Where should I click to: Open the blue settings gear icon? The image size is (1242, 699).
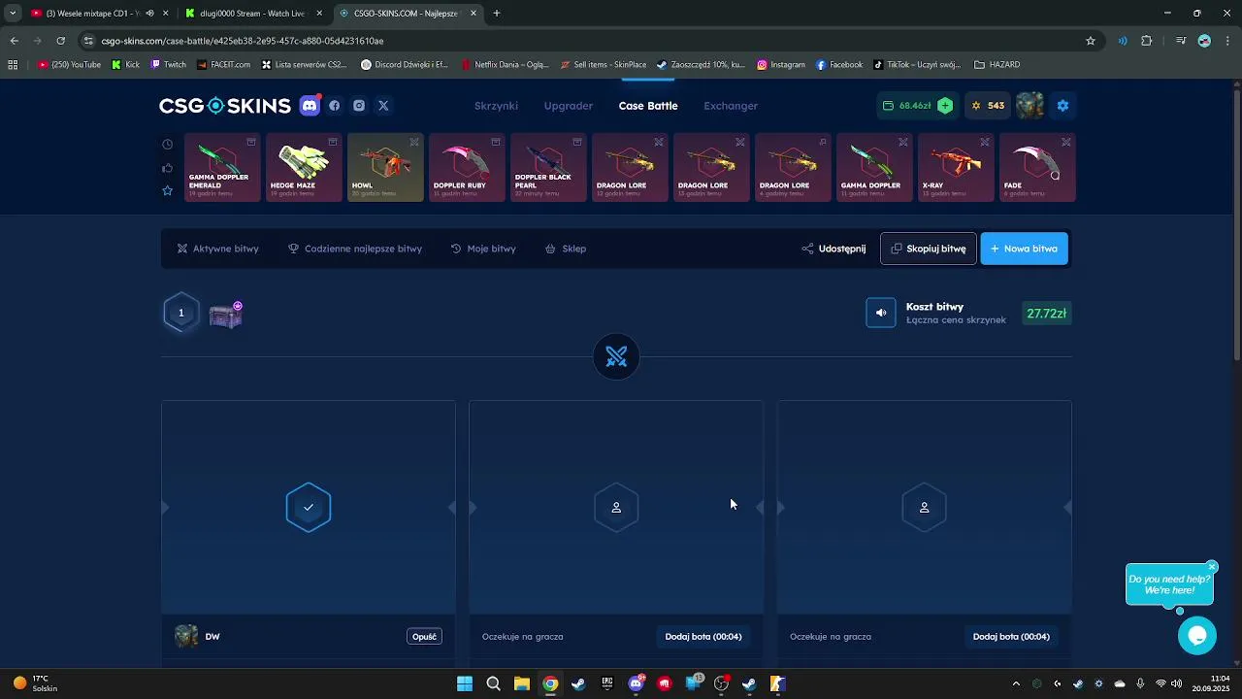(1062, 106)
